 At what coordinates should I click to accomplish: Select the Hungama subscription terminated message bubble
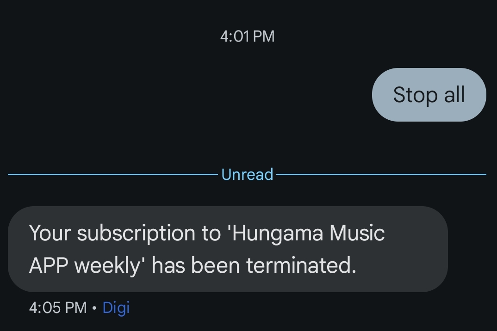click(x=228, y=249)
